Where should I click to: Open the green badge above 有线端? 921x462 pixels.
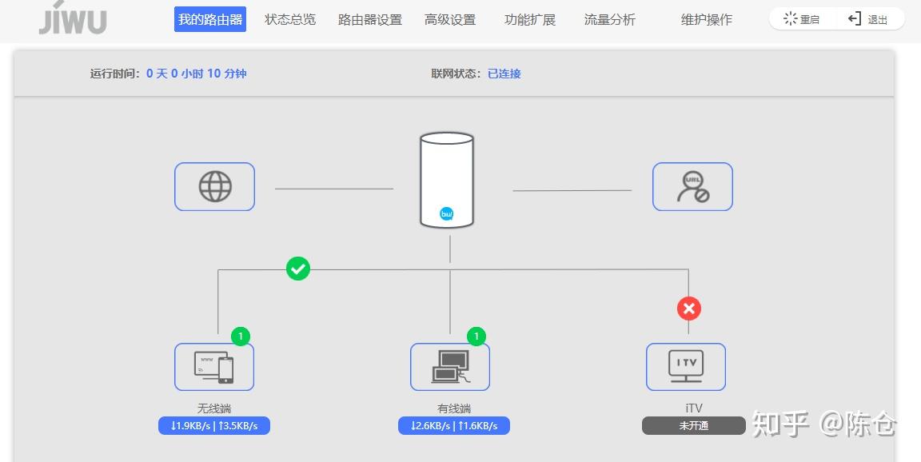476,337
